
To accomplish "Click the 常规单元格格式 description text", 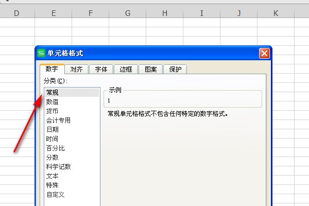I will (168, 114).
